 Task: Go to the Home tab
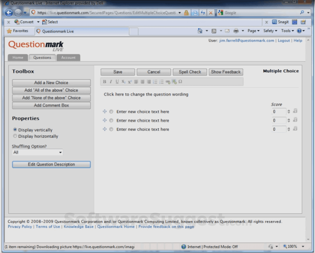(x=18, y=57)
